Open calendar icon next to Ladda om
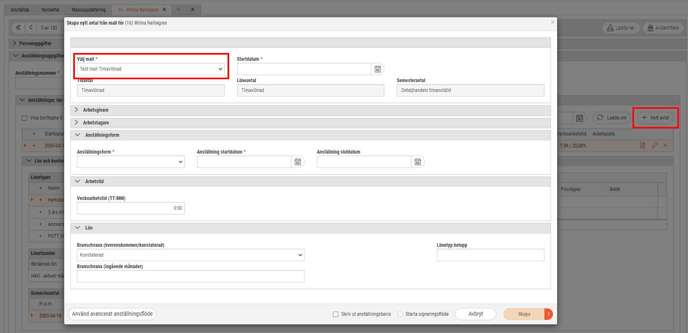Viewport: 688px width, 333px height. [579, 118]
